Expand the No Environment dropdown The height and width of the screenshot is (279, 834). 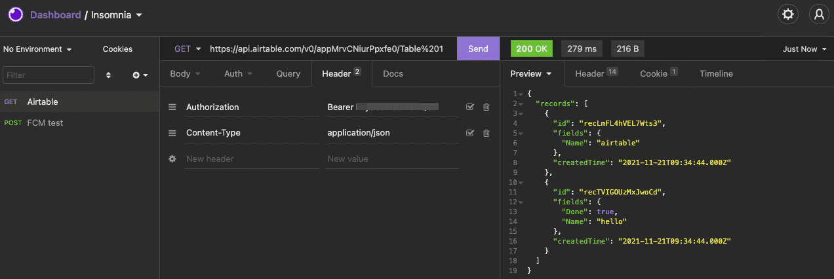[37, 49]
